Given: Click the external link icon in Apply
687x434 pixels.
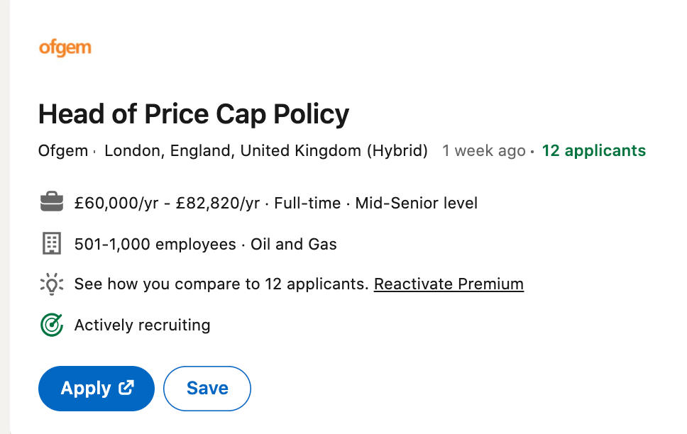Looking at the screenshot, I should click(126, 388).
